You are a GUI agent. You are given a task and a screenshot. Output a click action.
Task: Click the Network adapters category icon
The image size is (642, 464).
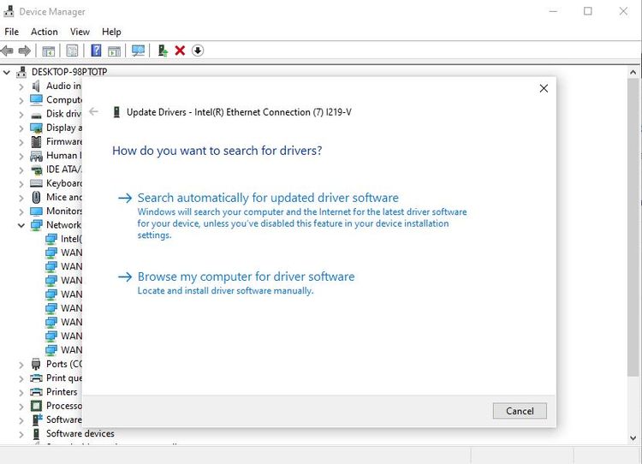pyautogui.click(x=36, y=225)
